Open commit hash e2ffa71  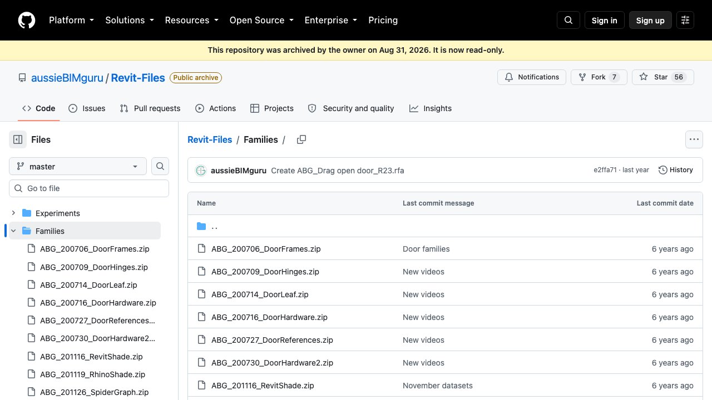click(x=605, y=170)
